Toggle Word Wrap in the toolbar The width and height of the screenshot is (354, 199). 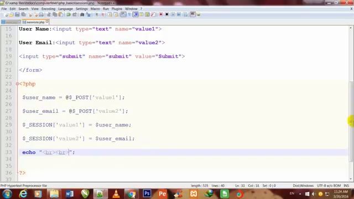tap(123, 15)
